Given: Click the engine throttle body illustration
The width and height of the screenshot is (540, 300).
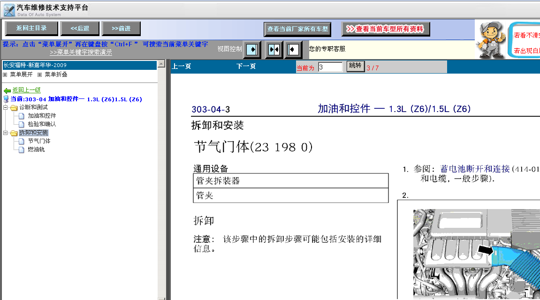Looking at the screenshot, I should 477,254.
